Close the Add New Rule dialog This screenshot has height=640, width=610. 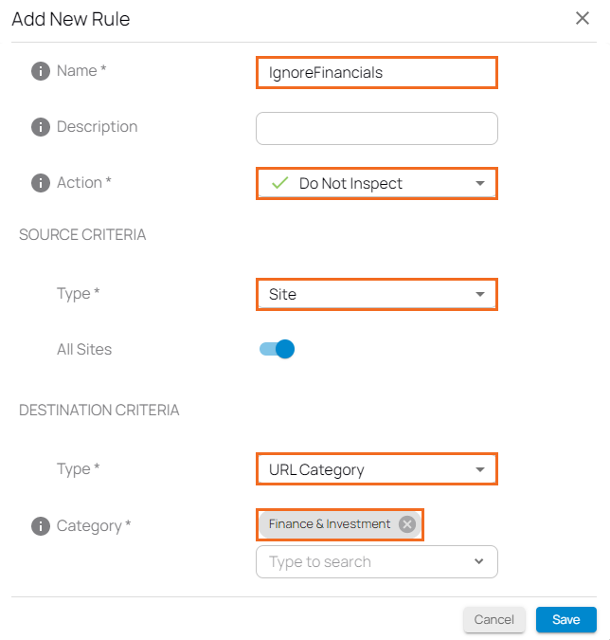583,18
